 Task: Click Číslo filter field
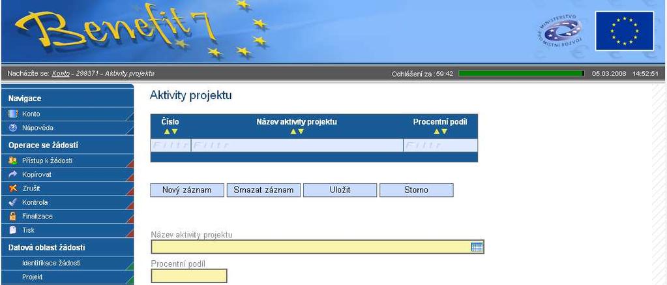171,145
